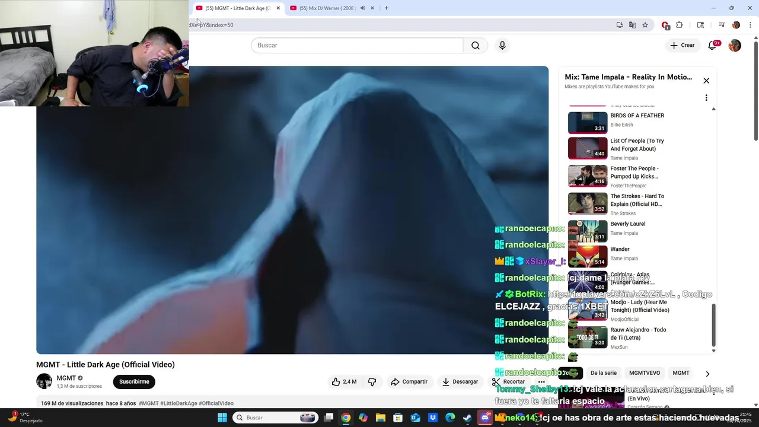Select the 'De la serie' chip
Screen dimensions: 759x427
604,373
